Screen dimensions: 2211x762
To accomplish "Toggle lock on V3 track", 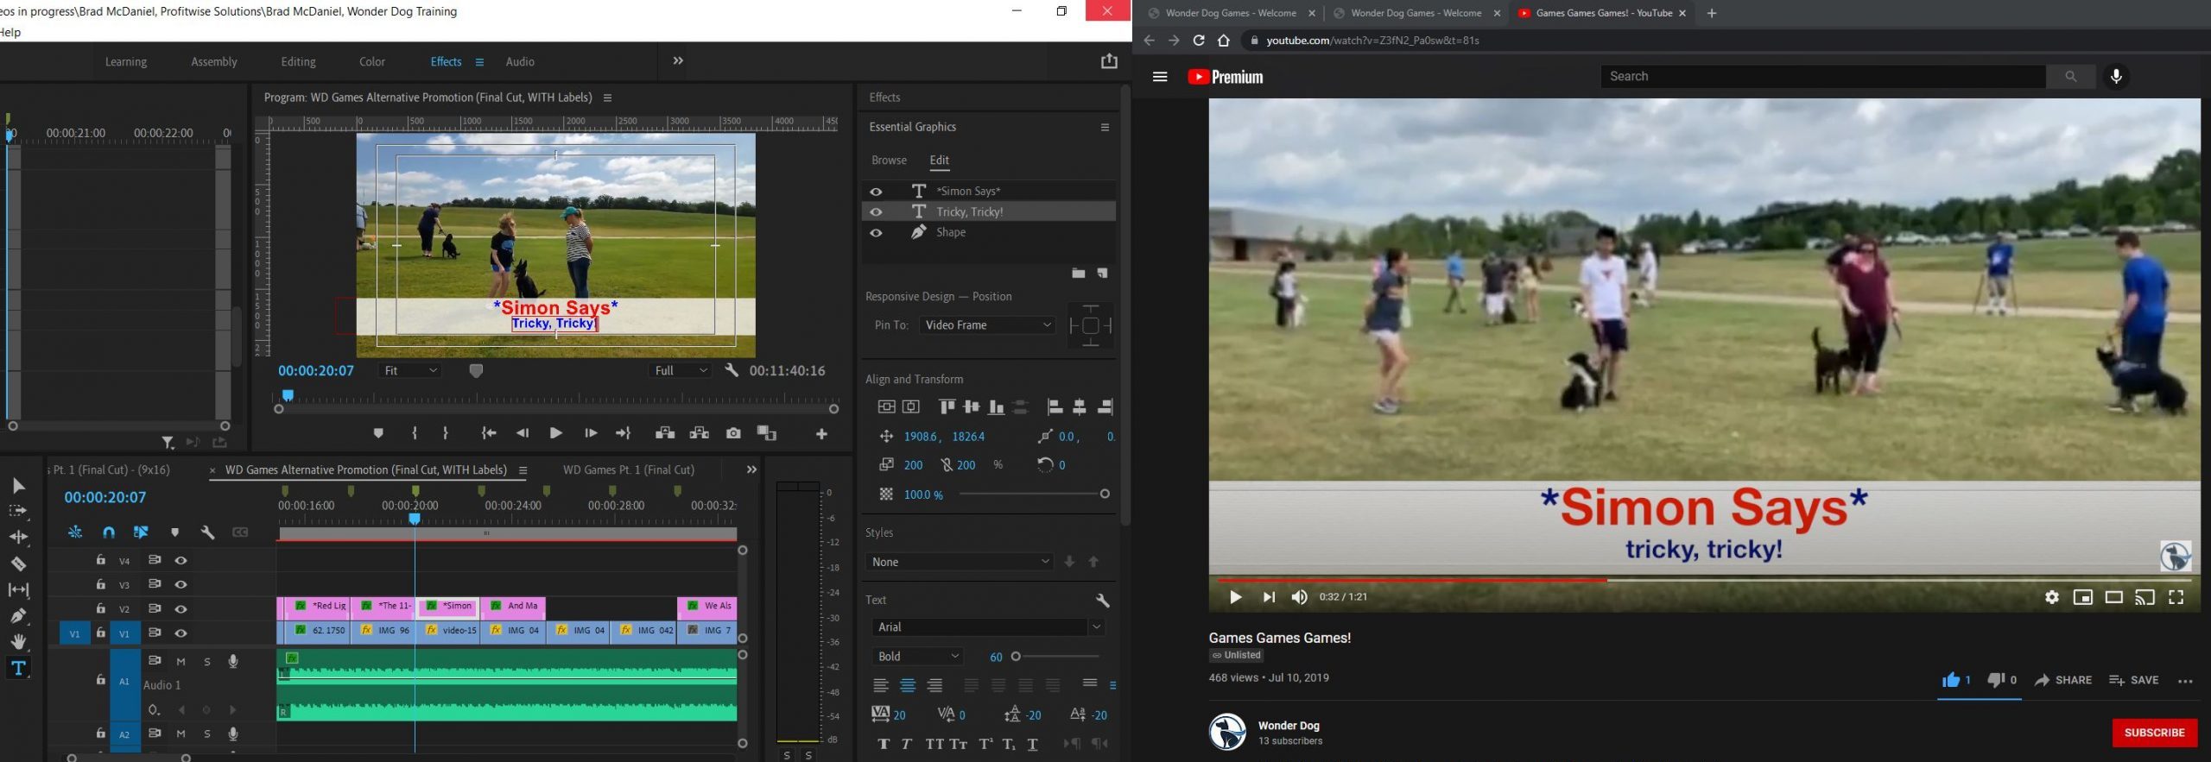I will [x=100, y=584].
